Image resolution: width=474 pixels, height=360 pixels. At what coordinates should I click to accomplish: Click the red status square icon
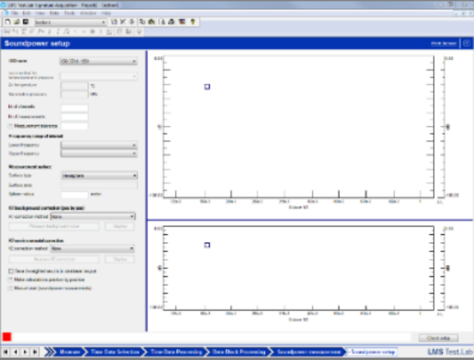pyautogui.click(x=7, y=338)
